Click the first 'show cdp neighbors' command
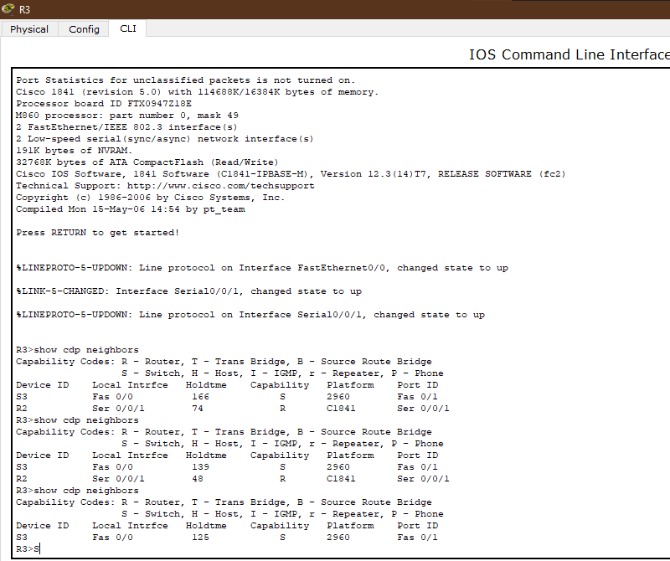Viewport: 670px width, 561px height. (x=86, y=350)
